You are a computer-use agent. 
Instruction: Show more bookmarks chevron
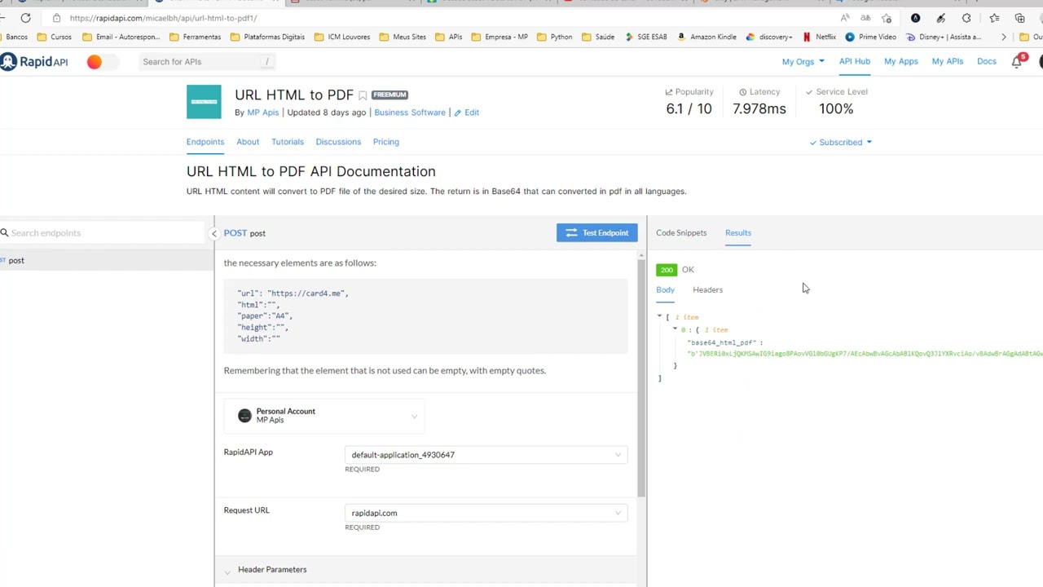point(1004,37)
